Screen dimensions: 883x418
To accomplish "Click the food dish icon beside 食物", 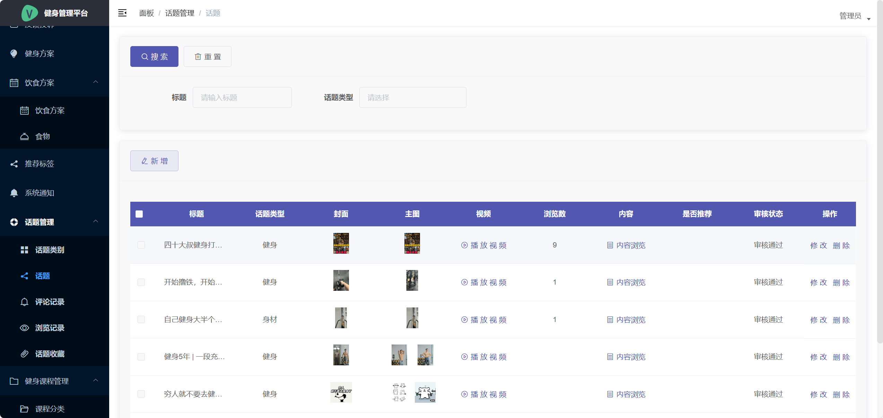I will point(24,137).
